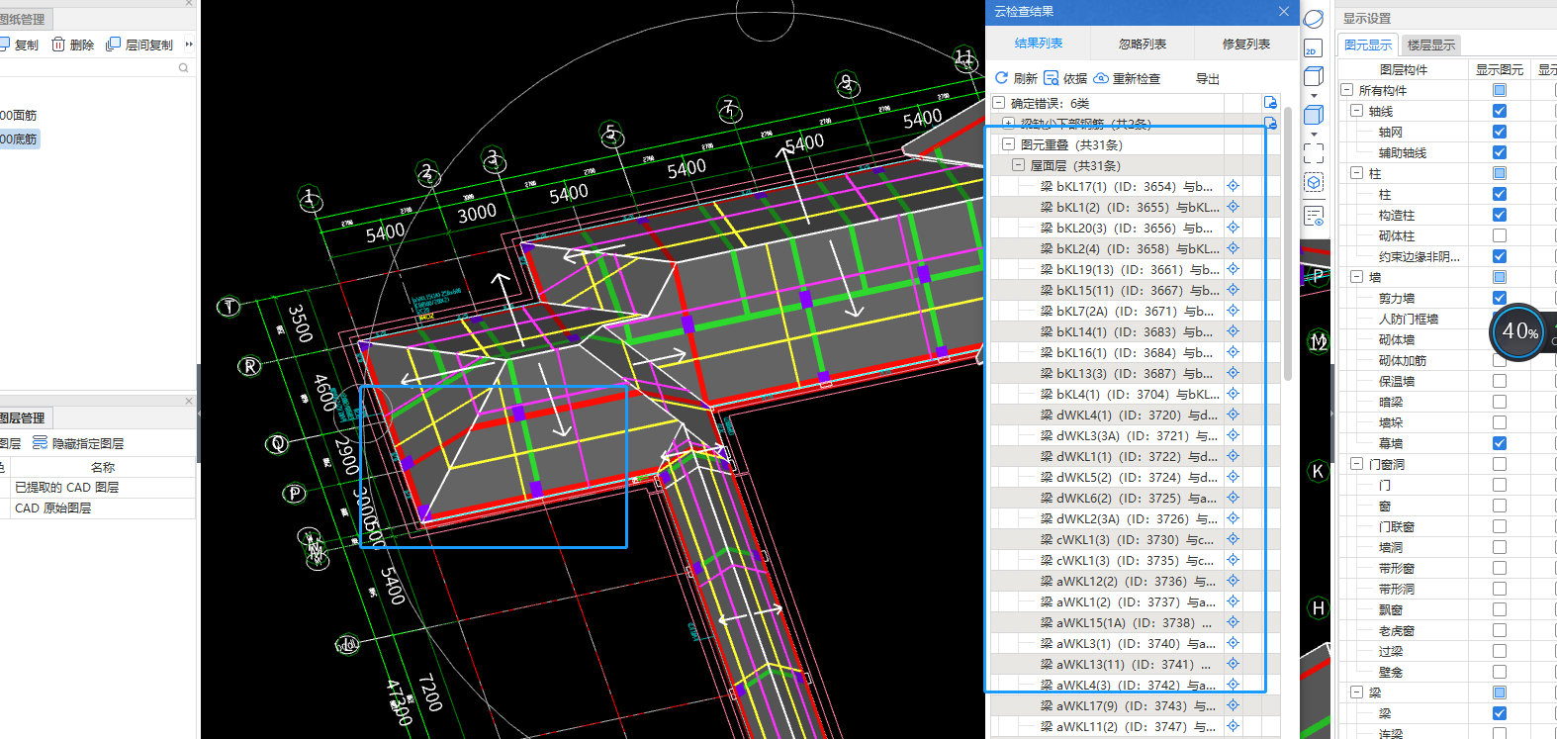This screenshot has height=739, width=1557.
Task: Click the 40% floating progress circle
Action: (x=1519, y=331)
